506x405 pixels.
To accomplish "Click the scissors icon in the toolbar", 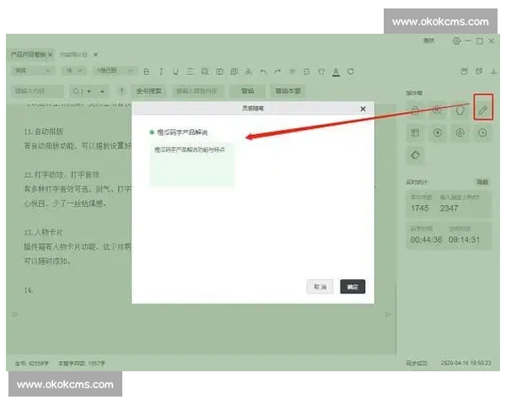I will point(249,72).
